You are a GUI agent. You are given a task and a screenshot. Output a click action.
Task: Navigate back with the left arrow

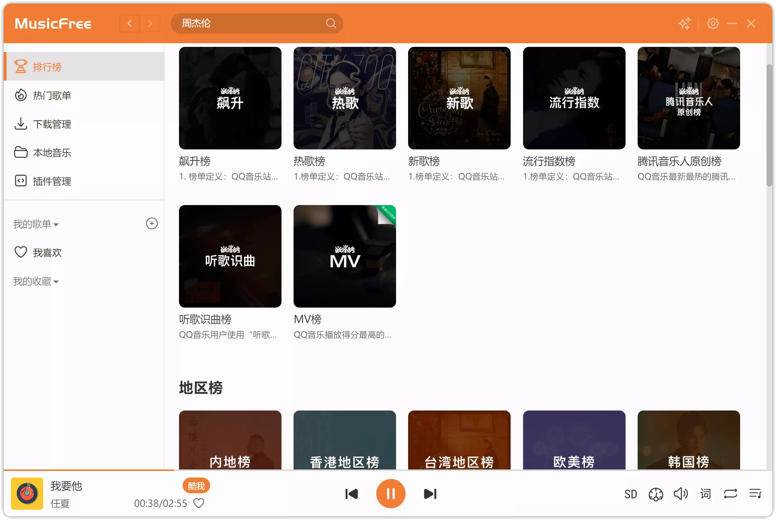coord(129,23)
